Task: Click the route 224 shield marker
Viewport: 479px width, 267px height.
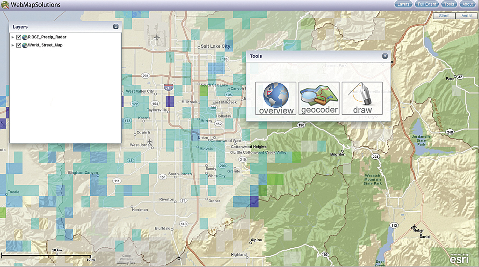Action: [x=376, y=156]
